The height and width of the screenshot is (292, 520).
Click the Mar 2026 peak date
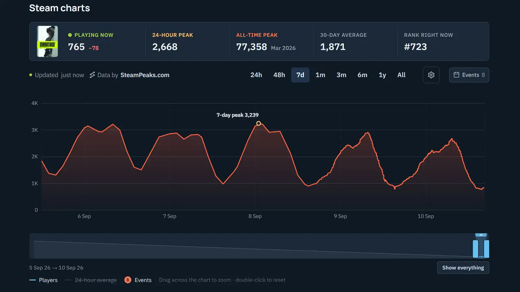[283, 48]
